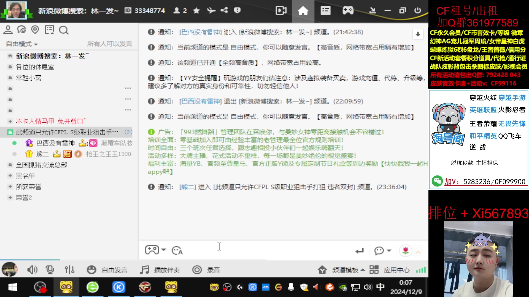
Task: Open the home page icon in title bar
Action: pos(303,11)
